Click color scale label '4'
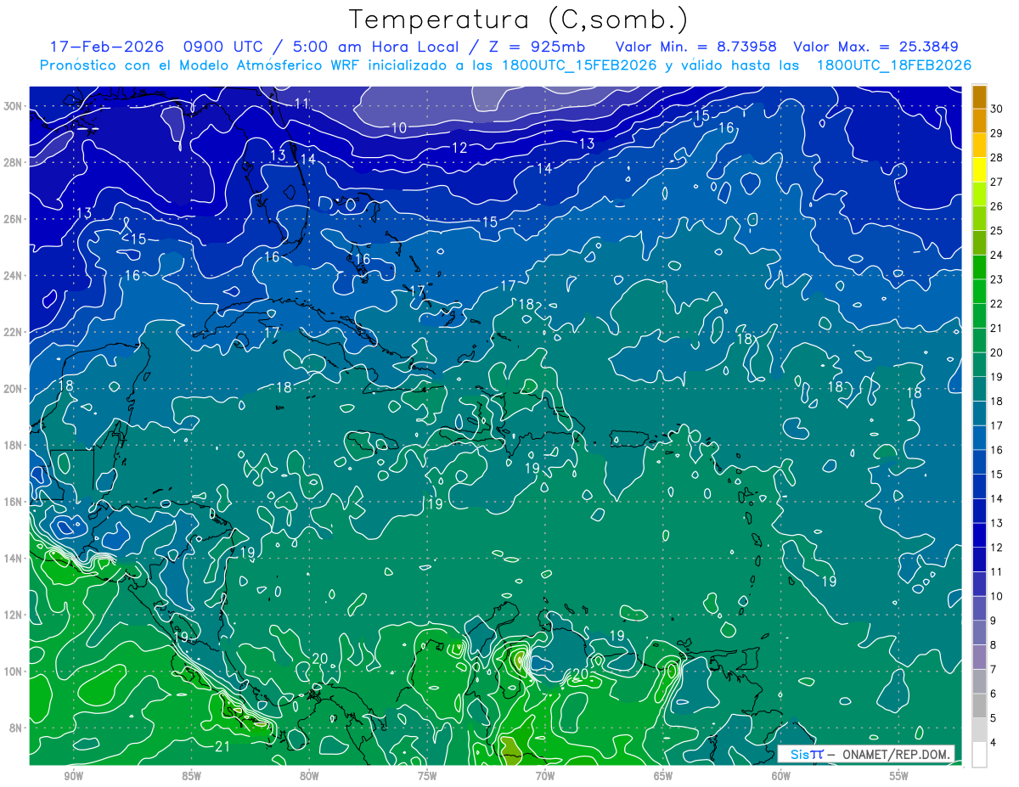Screen dimensions: 1019x787 pos(994,743)
